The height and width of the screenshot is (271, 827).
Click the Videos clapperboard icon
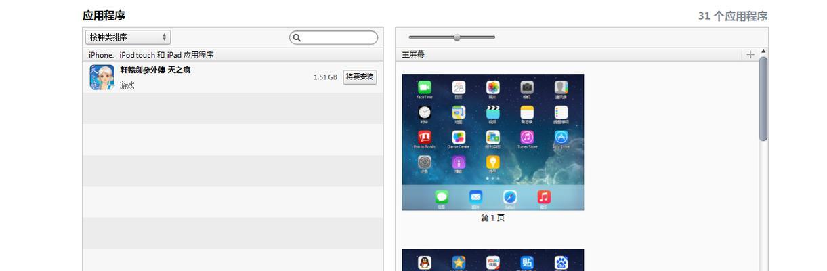pyautogui.click(x=493, y=112)
